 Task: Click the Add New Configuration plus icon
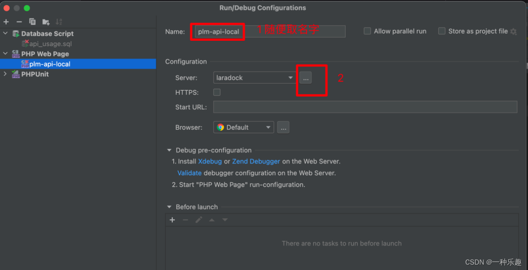6,21
